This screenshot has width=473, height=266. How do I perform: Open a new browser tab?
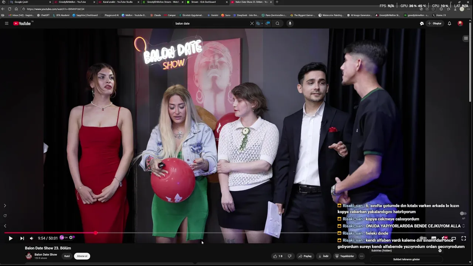point(277,2)
